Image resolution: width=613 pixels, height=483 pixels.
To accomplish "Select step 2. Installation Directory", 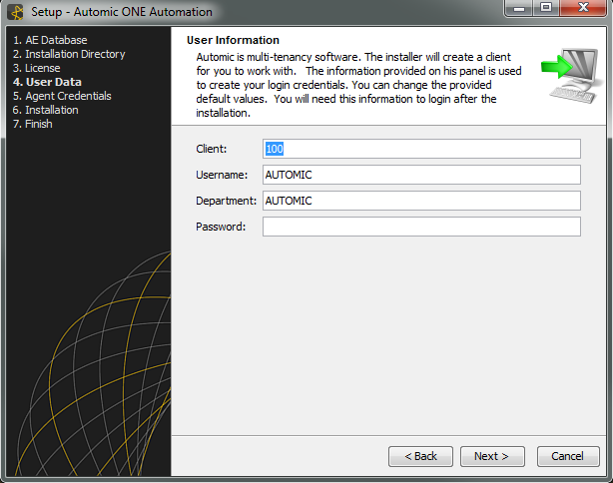I will coord(69,54).
